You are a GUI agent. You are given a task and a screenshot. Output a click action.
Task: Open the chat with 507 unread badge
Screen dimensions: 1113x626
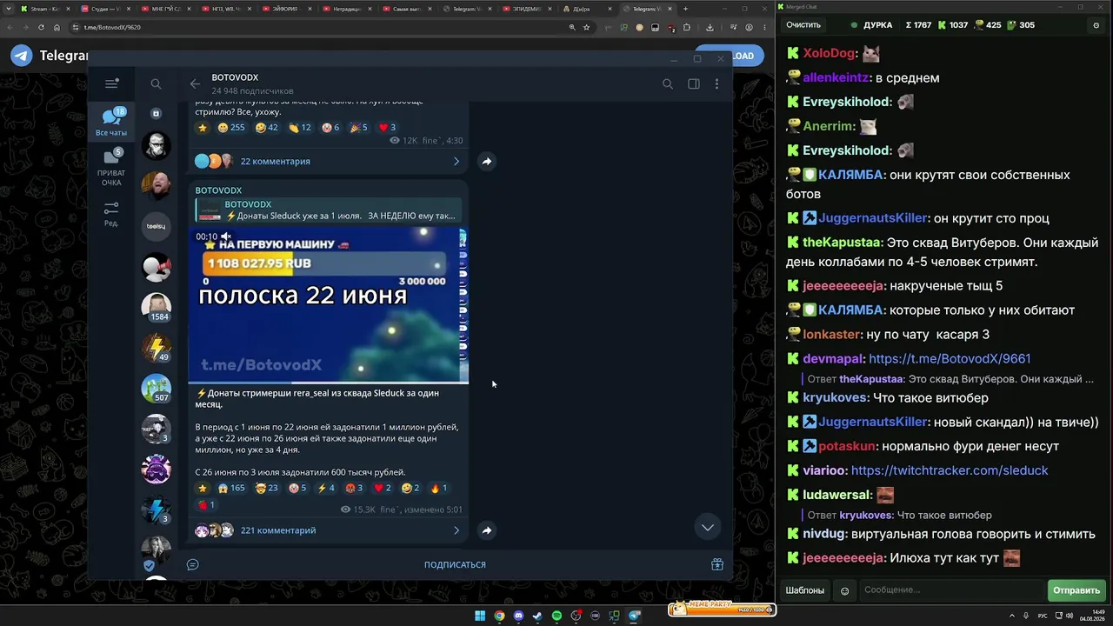point(157,388)
